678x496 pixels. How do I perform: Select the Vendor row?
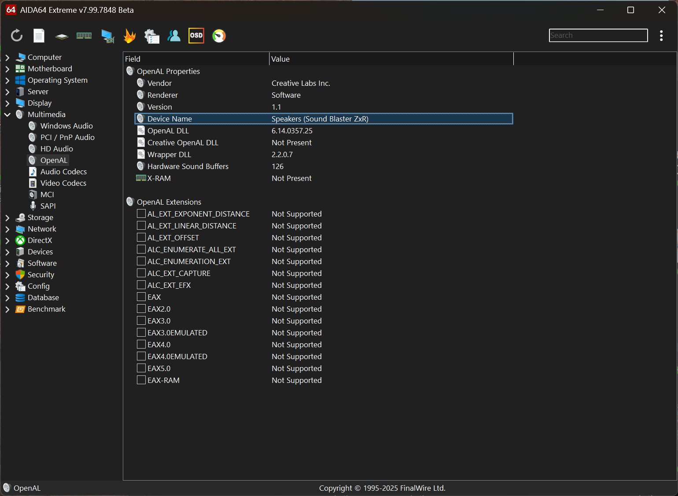(324, 83)
